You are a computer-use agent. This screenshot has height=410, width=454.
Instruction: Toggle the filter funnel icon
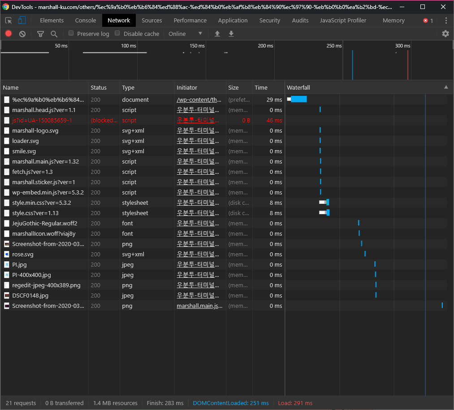tap(40, 34)
